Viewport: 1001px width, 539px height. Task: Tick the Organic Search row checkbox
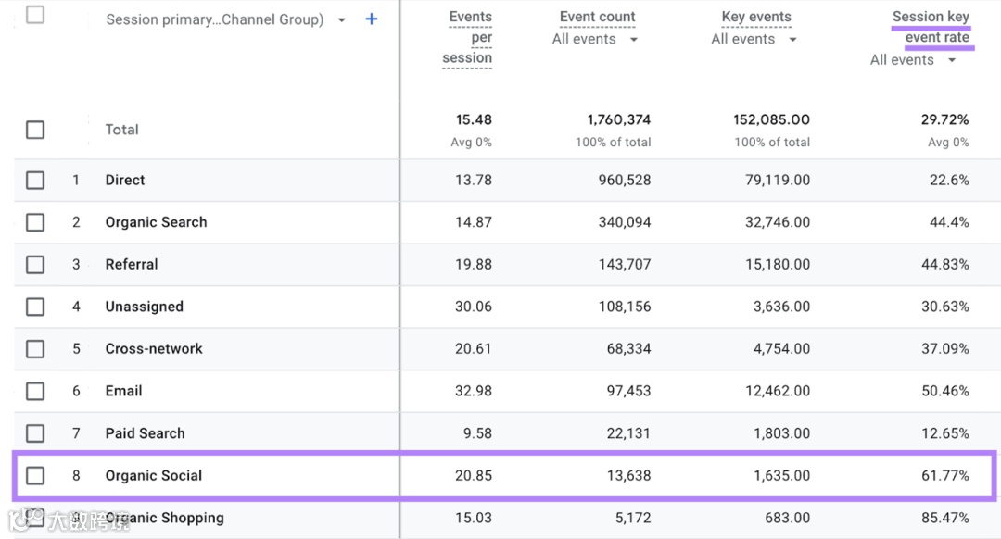click(35, 222)
